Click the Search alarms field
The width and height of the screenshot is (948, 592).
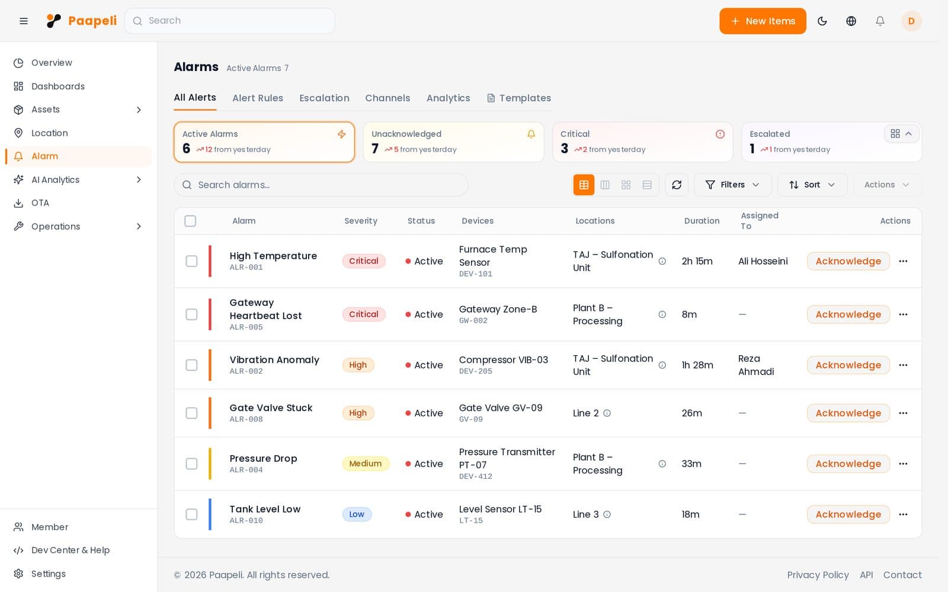tap(321, 185)
